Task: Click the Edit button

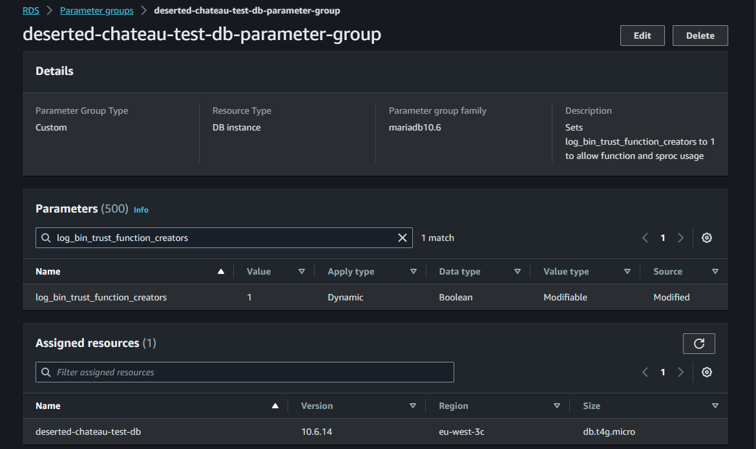Action: coord(642,36)
